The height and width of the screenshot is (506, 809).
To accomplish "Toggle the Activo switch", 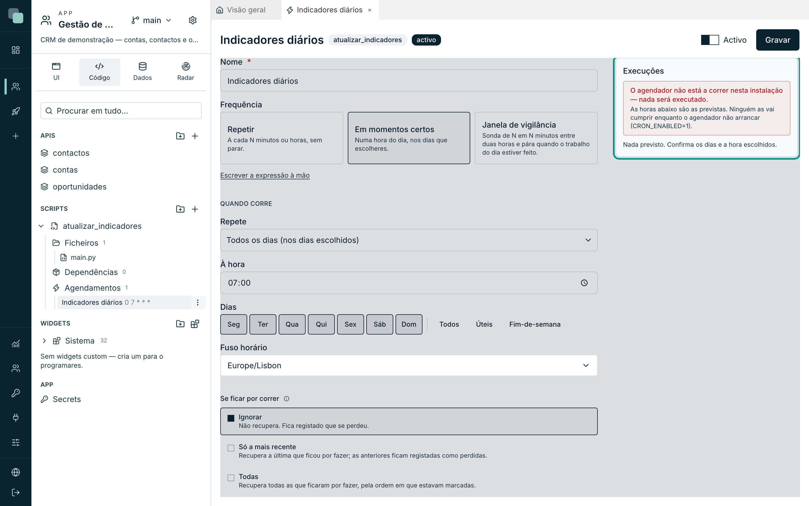I will tap(710, 40).
